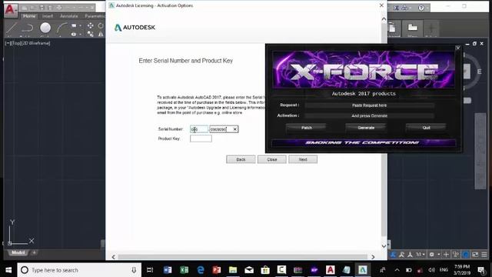Open Excel from the taskbar

coord(184,270)
